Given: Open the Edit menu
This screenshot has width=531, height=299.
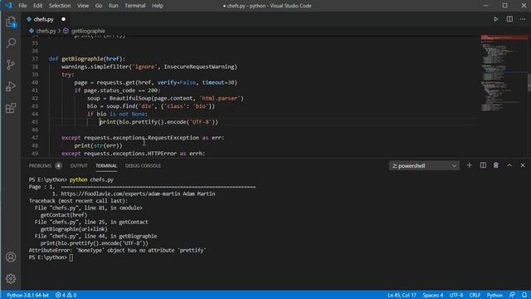Looking at the screenshot, I should click(x=37, y=6).
